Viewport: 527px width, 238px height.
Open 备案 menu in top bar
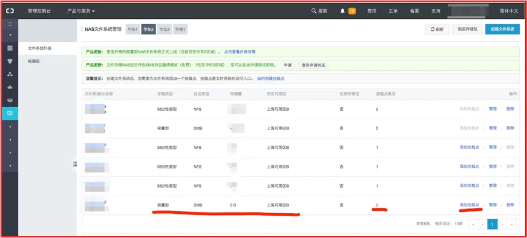[x=414, y=11]
